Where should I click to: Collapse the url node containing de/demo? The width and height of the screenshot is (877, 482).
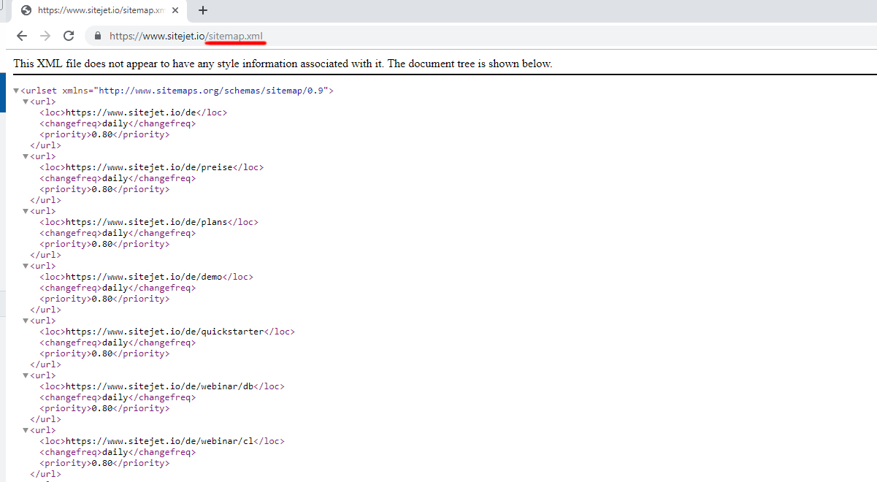pos(26,266)
